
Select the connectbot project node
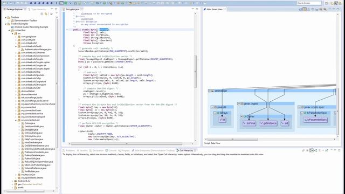pyautogui.click(x=19, y=30)
